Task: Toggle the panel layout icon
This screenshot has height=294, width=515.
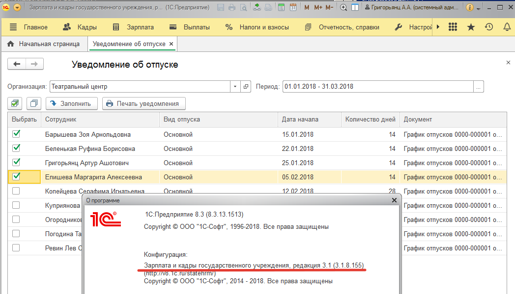Action: point(355,7)
